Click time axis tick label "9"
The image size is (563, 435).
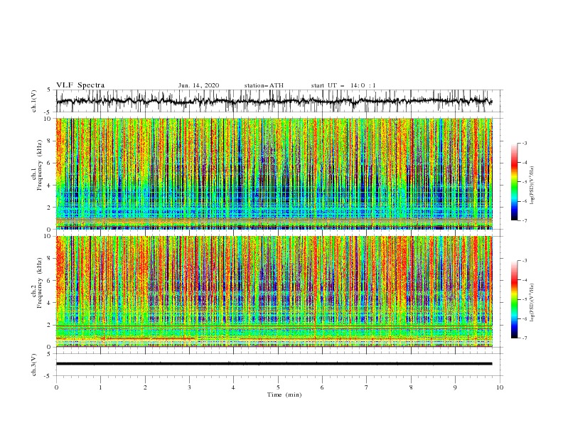(x=455, y=387)
